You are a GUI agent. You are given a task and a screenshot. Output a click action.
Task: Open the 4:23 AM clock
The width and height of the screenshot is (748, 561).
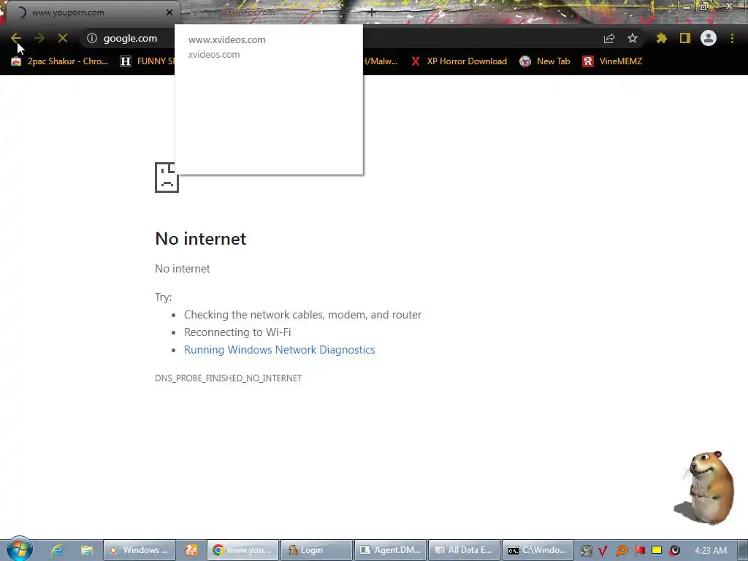tap(711, 551)
